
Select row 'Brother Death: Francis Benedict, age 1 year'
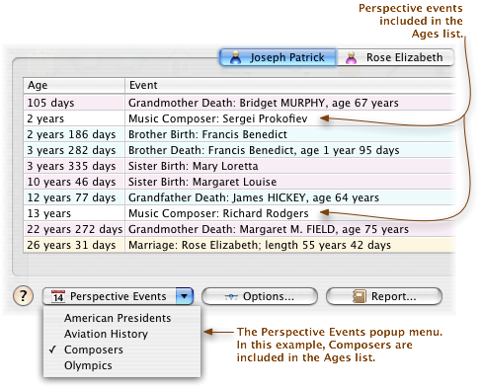coord(239,150)
